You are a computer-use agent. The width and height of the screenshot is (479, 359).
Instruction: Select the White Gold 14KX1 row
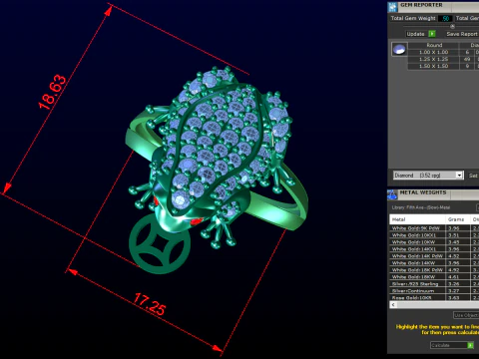pyautogui.click(x=434, y=249)
